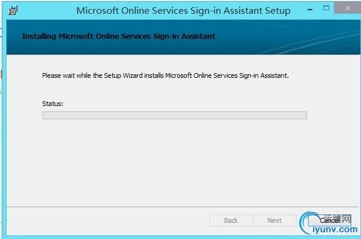The image size is (361, 239).
Task: Open the installer icon system menu
Action: (13, 10)
